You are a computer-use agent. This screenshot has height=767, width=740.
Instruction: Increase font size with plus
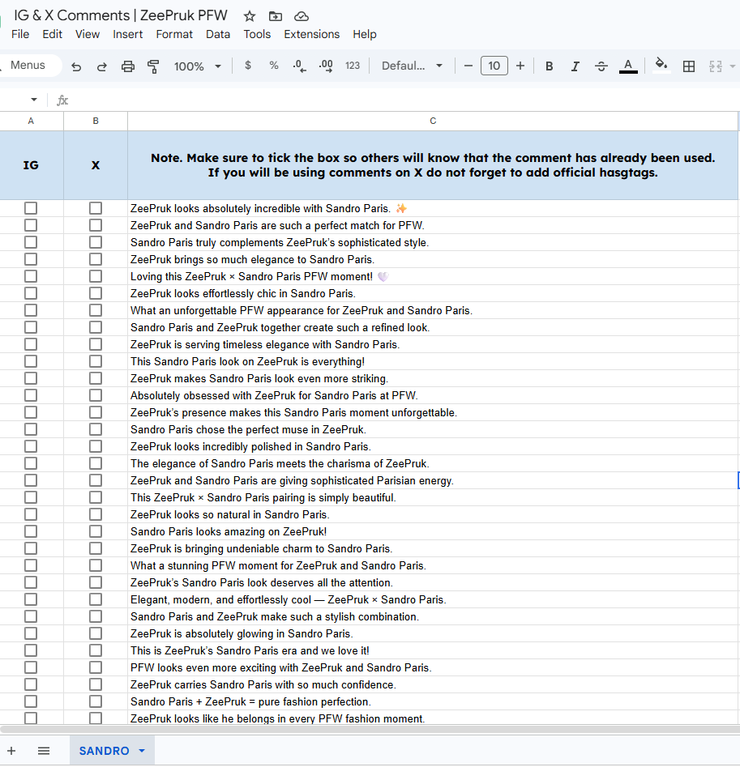pos(520,66)
